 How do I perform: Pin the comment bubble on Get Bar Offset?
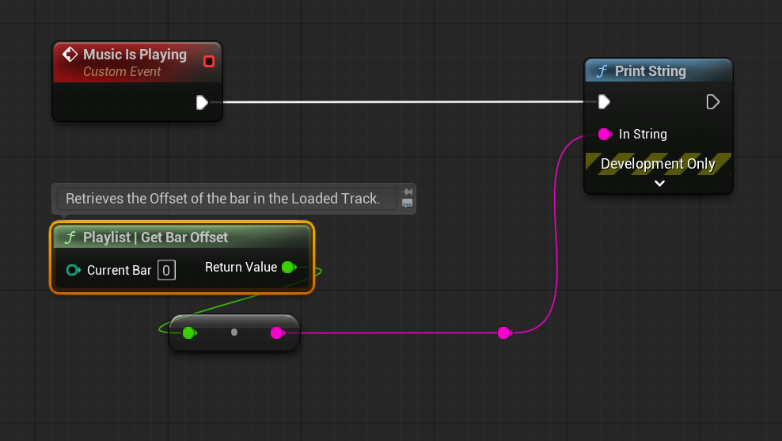point(408,192)
